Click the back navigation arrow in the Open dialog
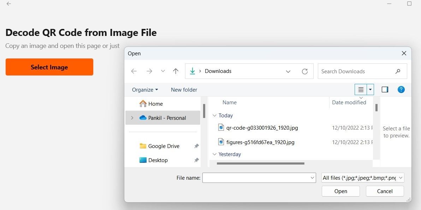This screenshot has height=210, width=421. (x=134, y=71)
